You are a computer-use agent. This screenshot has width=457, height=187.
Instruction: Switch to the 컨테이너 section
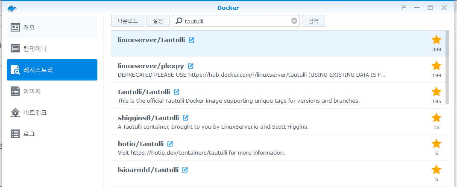[x=52, y=49]
